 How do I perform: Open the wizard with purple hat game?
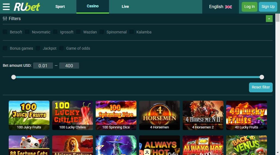pyautogui.click(x=116, y=145)
